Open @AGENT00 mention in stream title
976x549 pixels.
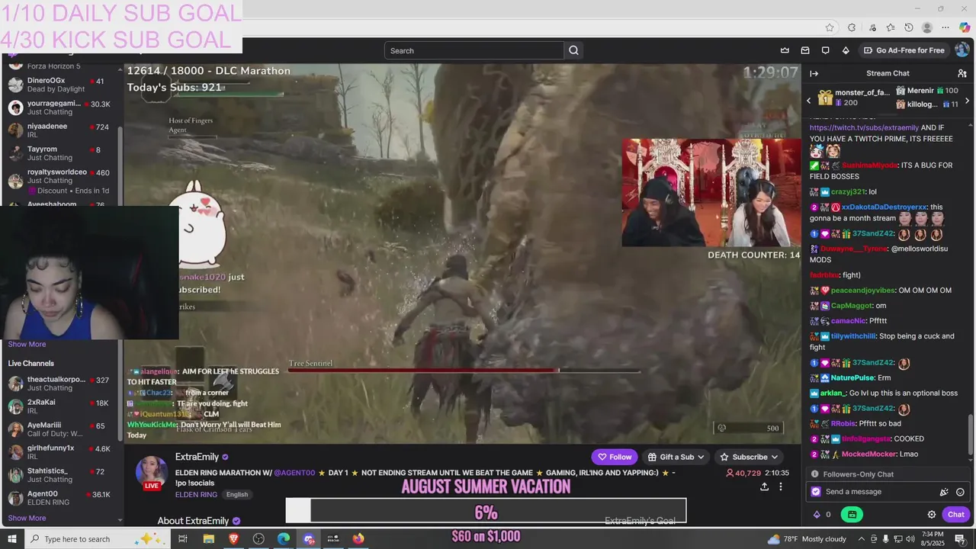click(x=294, y=473)
